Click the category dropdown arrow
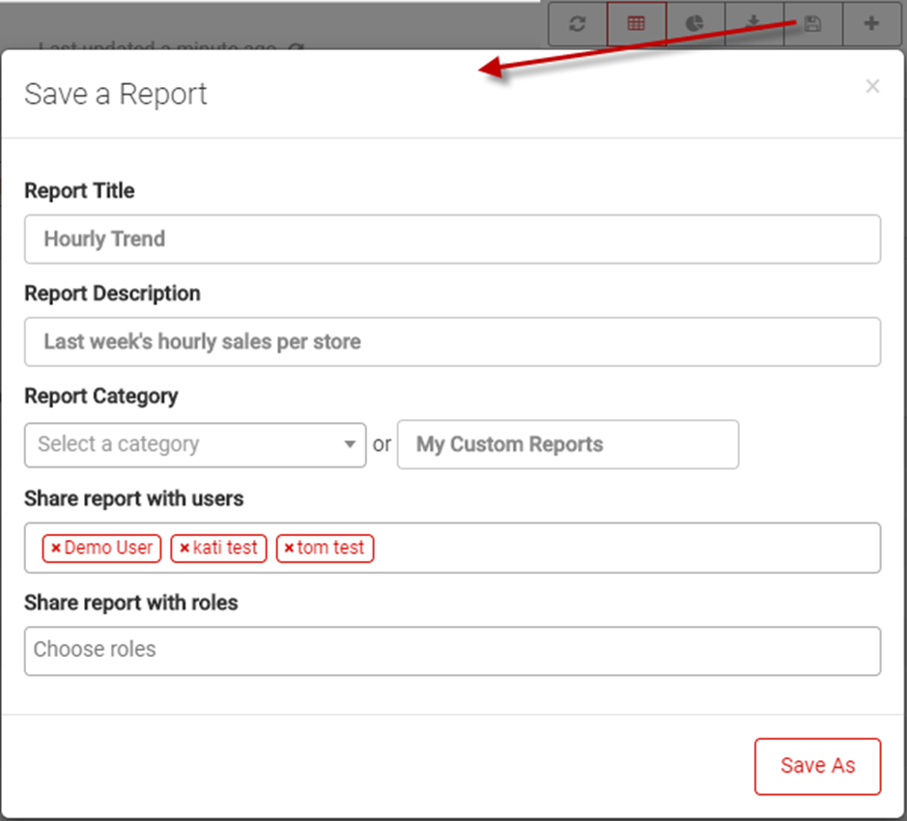 point(350,445)
